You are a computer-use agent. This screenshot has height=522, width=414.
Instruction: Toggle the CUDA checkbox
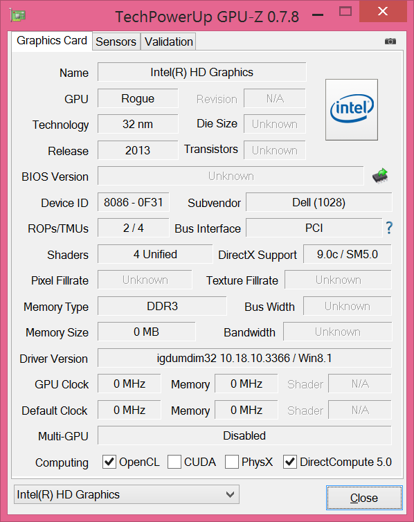click(174, 462)
